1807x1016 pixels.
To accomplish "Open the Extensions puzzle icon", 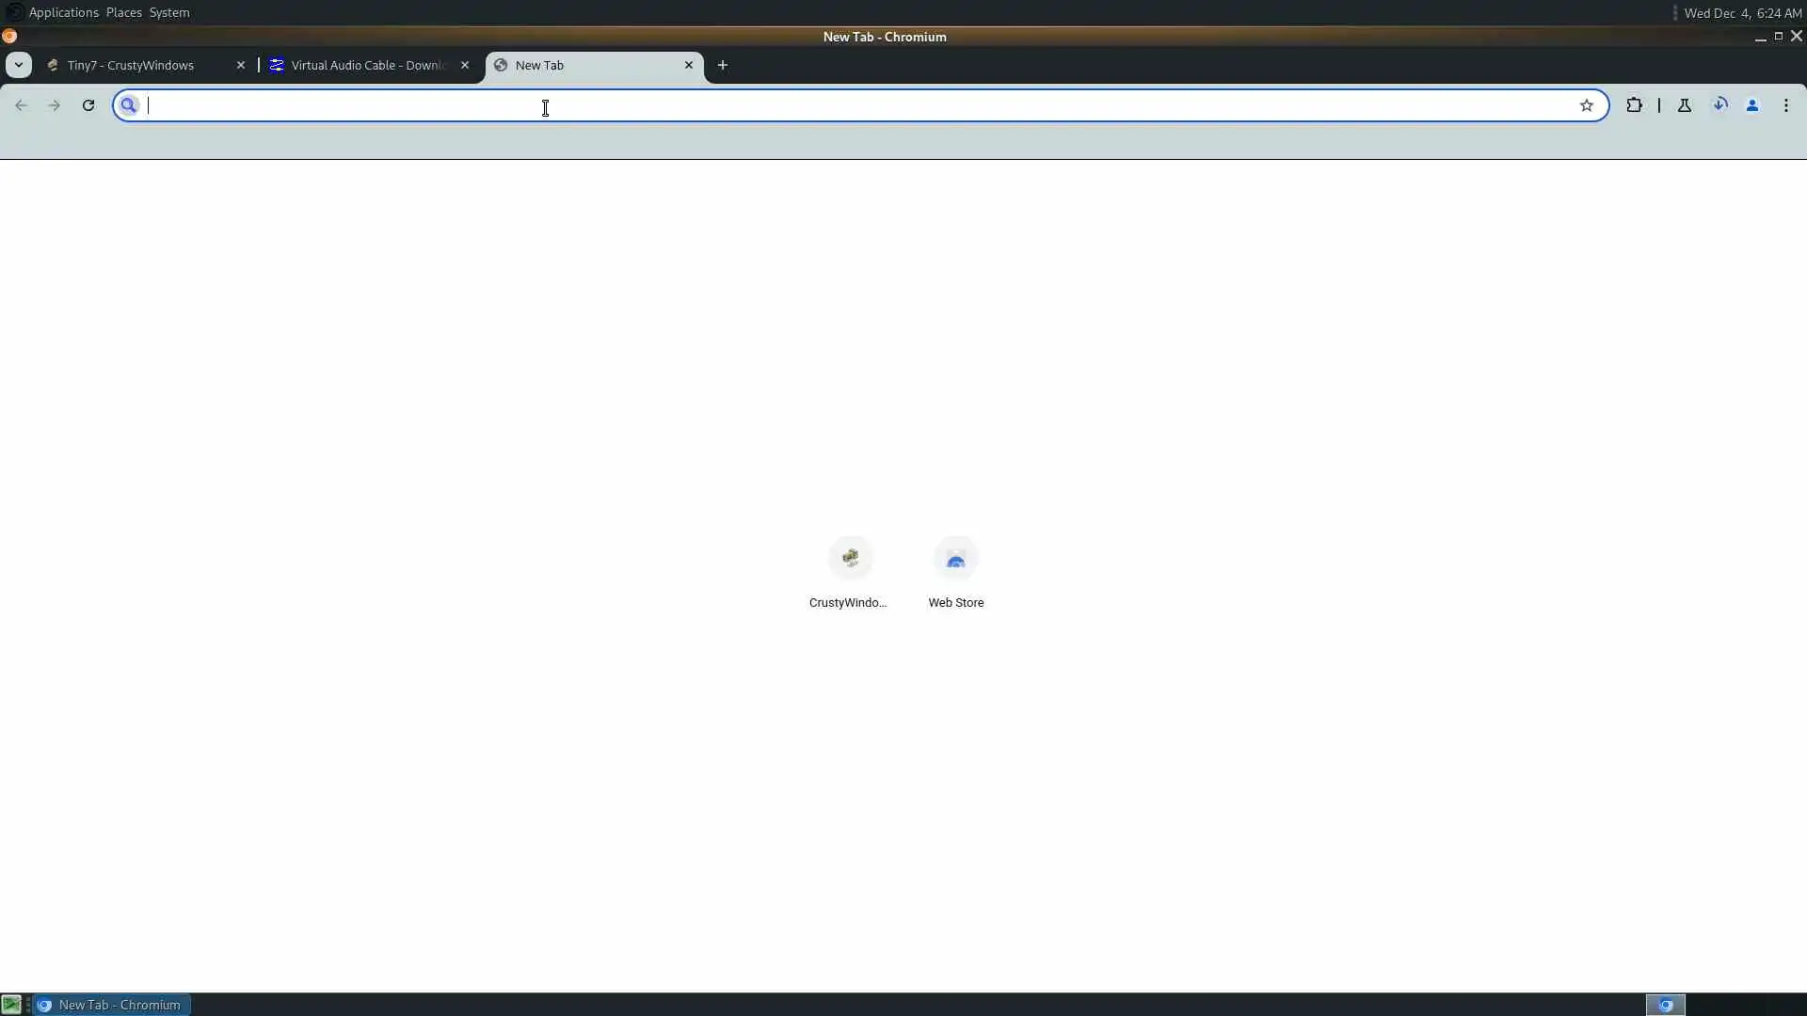I will (x=1634, y=105).
